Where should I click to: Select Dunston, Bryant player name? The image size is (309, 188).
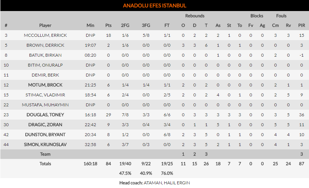coord(45,135)
